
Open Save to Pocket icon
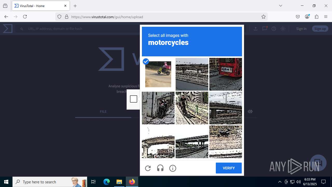[298, 17]
